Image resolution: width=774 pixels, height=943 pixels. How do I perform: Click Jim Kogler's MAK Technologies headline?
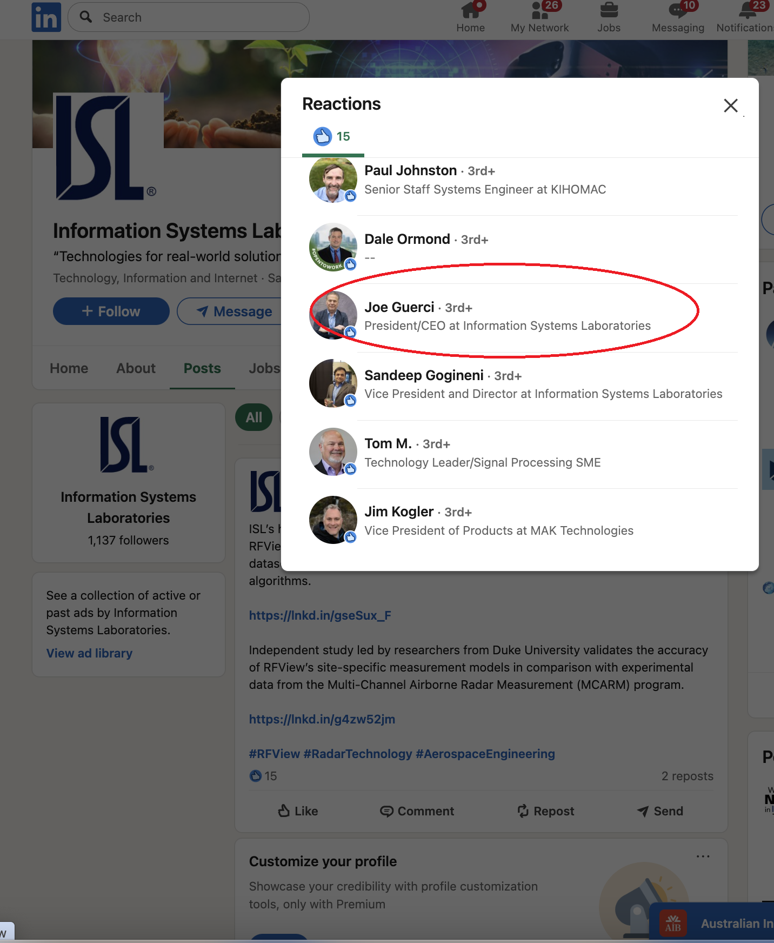tap(499, 530)
